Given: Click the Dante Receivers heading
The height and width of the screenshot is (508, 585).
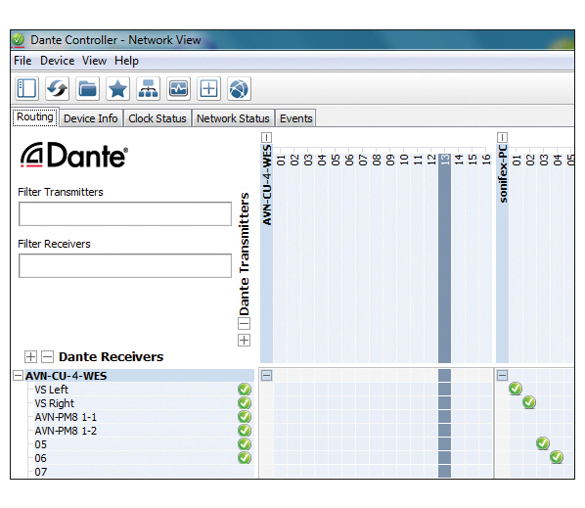Looking at the screenshot, I should pyautogui.click(x=111, y=357).
